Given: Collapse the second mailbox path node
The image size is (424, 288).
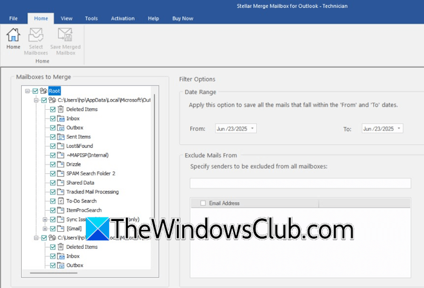Looking at the screenshot, I should 36,238.
